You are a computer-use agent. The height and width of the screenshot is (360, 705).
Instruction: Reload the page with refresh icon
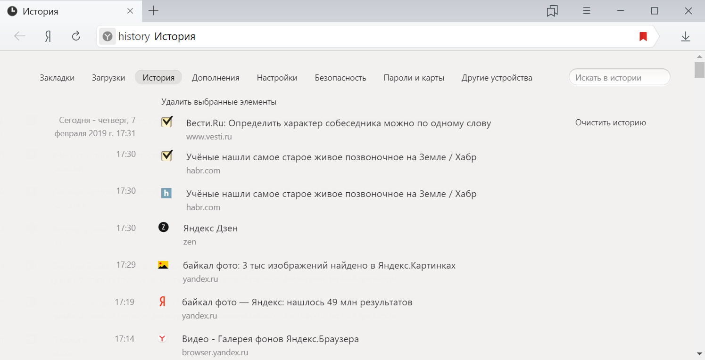point(76,36)
